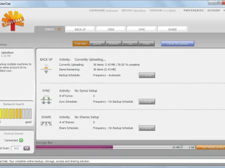
Task: Change the Share Schedule frequency
Action: tap(147, 128)
